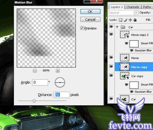Click the zoom in plus button
This screenshot has height=130, width=153.
(58, 70)
